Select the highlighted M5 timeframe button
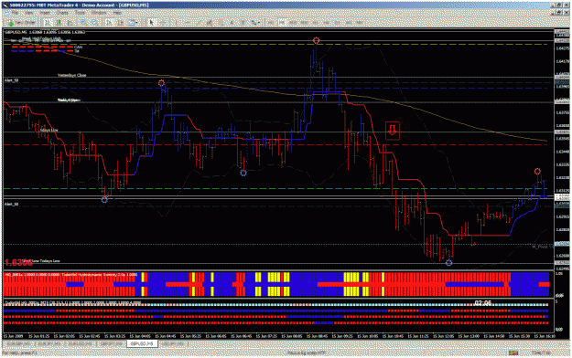This screenshot has height=358, width=572. tap(282, 23)
